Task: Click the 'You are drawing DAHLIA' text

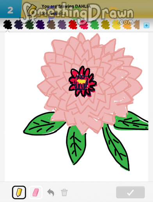Action: coord(66,6)
